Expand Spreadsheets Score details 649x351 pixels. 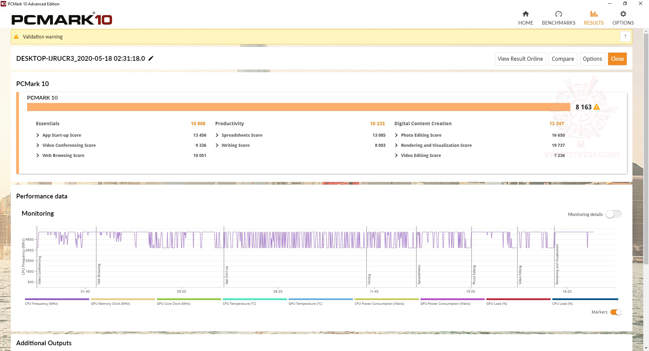tap(217, 135)
